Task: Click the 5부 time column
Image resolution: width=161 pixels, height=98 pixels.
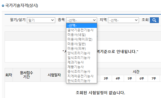Action: 130,79
